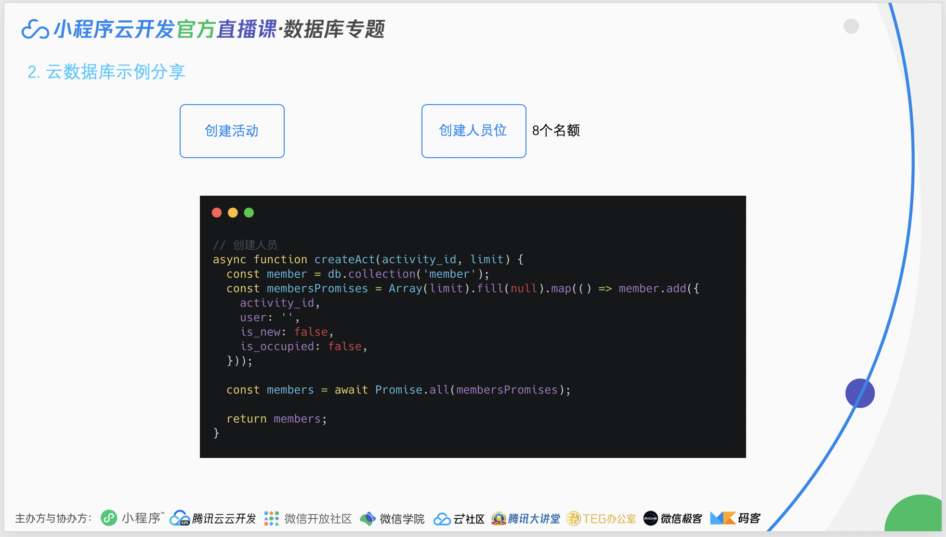This screenshot has height=537, width=946.
Task: Click the 云社区 cloud logo
Action: coord(442,519)
